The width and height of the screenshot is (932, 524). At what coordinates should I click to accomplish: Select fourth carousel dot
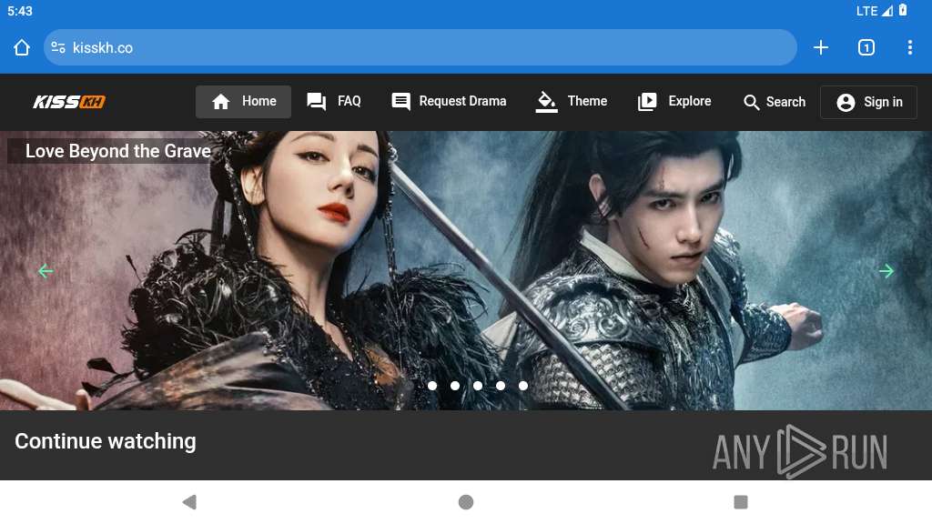501,386
